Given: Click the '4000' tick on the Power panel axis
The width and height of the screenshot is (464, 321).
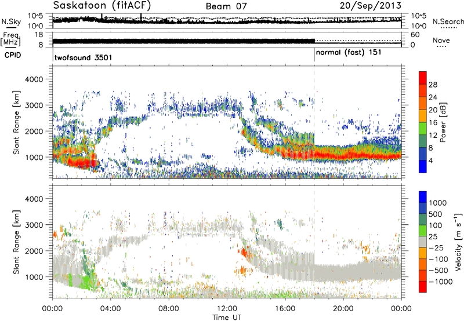Looking at the screenshot, I should pos(34,79).
